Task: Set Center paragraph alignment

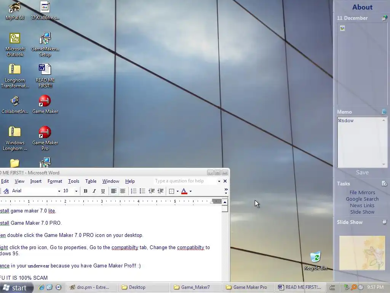Action: 122,191
